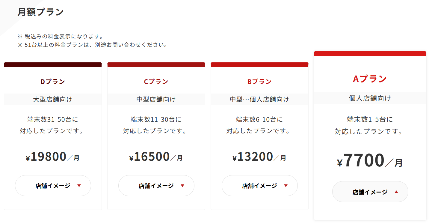Expand the Cプラン 店舗イメージ button
429x224 pixels.
click(156, 186)
